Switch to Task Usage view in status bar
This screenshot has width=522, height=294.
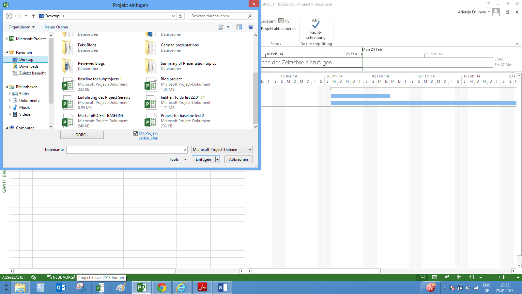[x=435, y=277]
